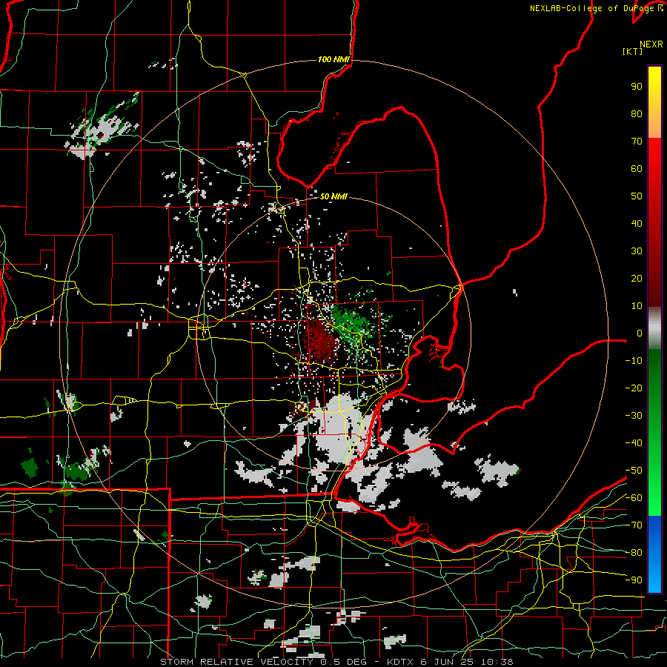Click the positive 50 scale value
The height and width of the screenshot is (667, 667).
[637, 196]
